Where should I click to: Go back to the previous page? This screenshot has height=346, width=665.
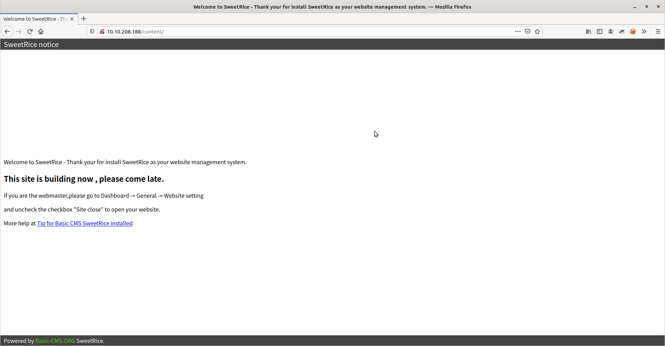7,31
